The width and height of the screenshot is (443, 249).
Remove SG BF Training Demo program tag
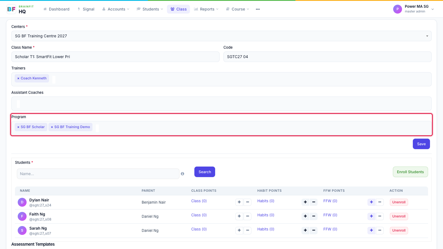coord(52,127)
